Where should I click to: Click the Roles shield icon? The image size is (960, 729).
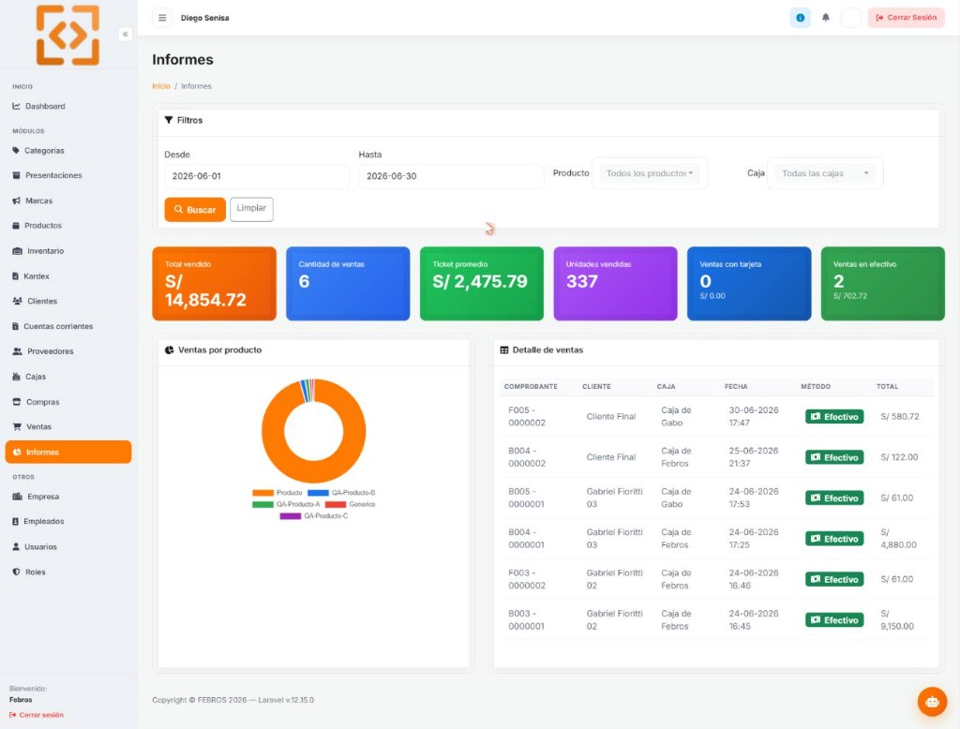click(x=16, y=572)
